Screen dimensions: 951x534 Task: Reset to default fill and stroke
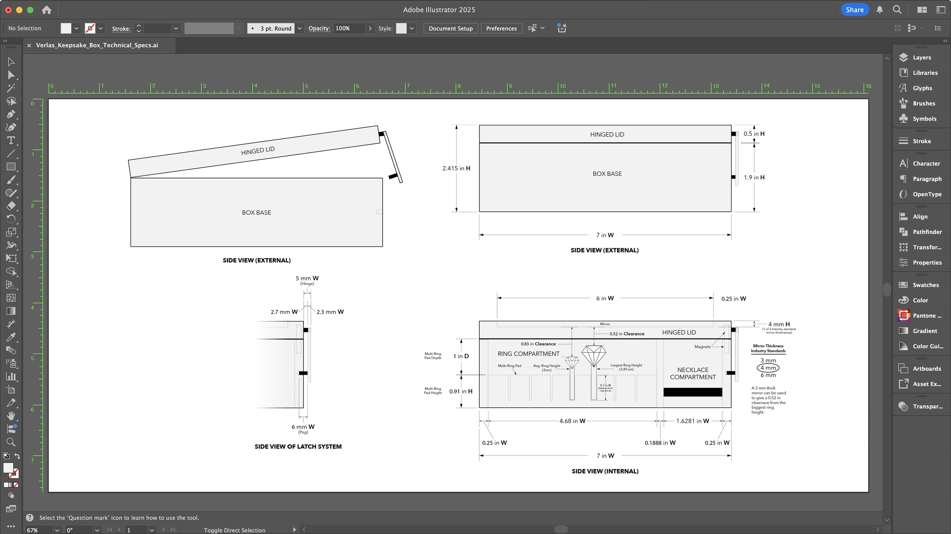(x=6, y=456)
